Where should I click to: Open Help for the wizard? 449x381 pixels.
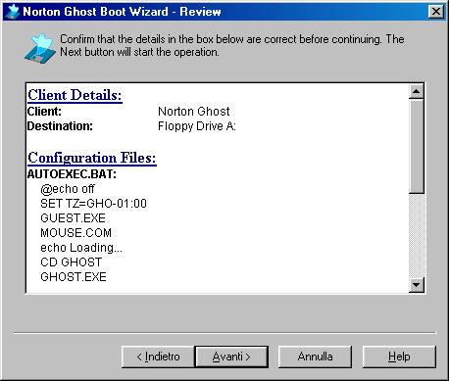399,357
